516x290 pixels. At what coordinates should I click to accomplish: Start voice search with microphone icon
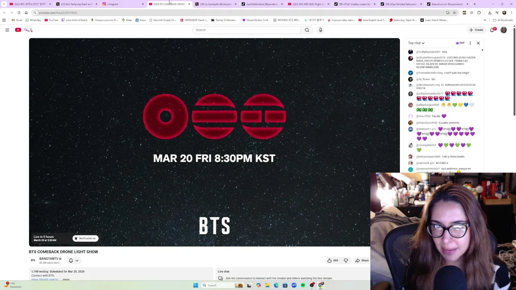pos(320,30)
